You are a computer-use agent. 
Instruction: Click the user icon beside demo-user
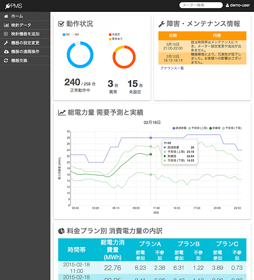(227, 6)
